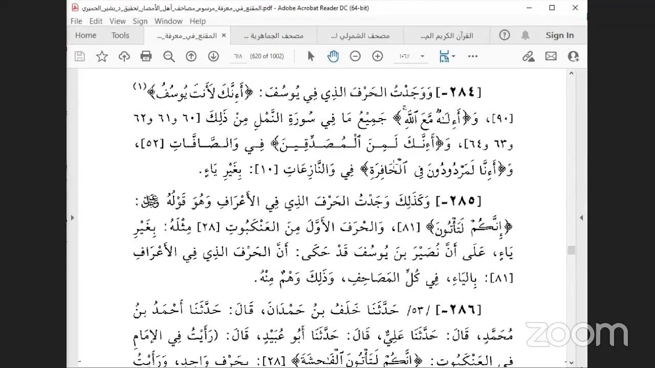
Task: Open the Help menu
Action: (x=198, y=21)
